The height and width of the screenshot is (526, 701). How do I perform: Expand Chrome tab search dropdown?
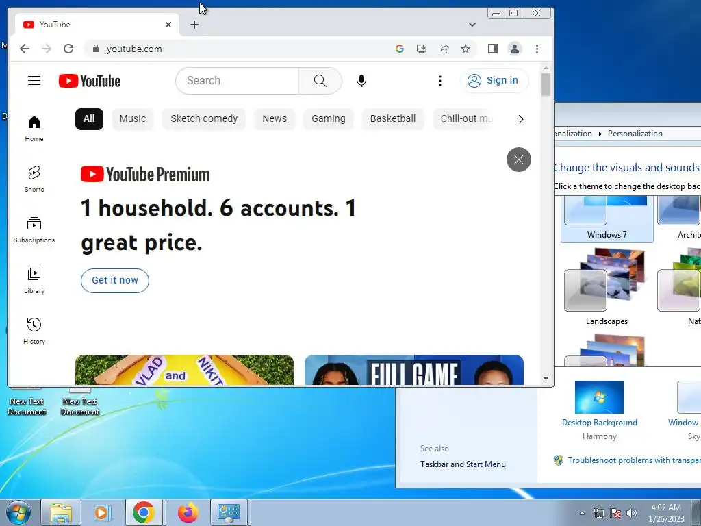click(472, 25)
